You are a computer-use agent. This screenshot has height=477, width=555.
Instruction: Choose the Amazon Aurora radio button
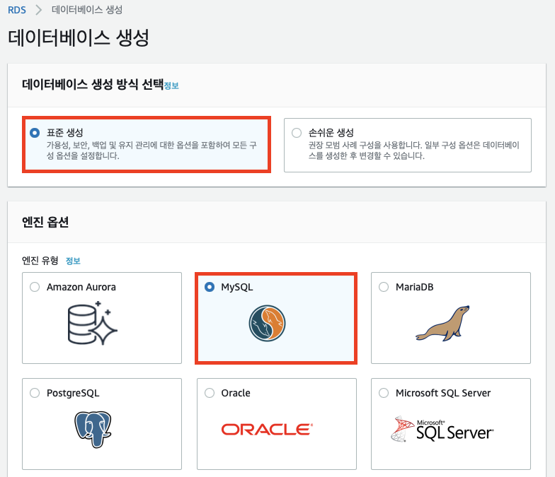pyautogui.click(x=35, y=287)
